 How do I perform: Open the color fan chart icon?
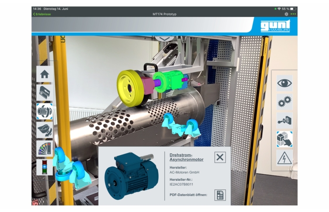click(44, 149)
